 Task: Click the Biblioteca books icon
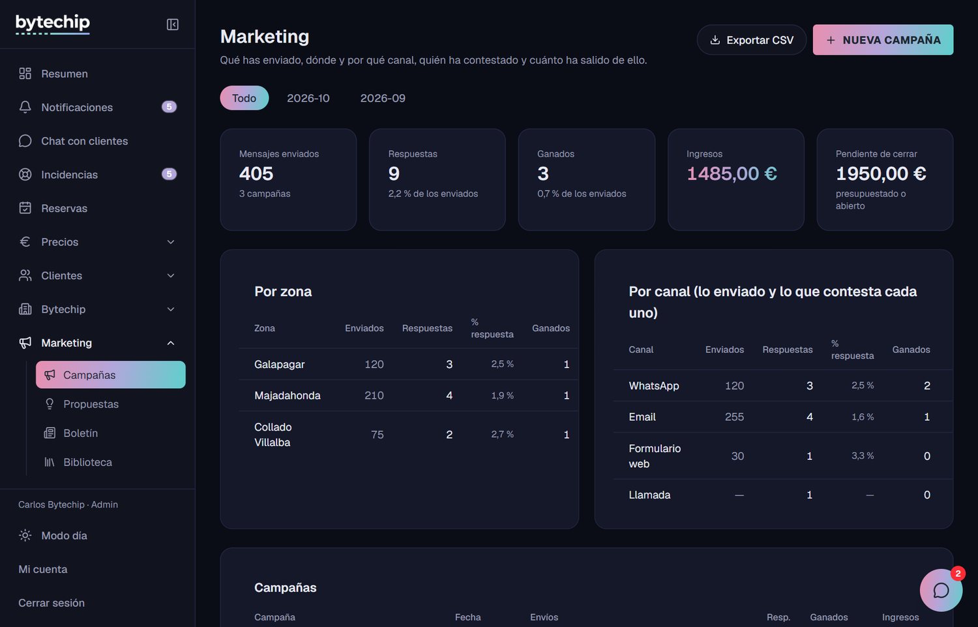[x=50, y=462]
